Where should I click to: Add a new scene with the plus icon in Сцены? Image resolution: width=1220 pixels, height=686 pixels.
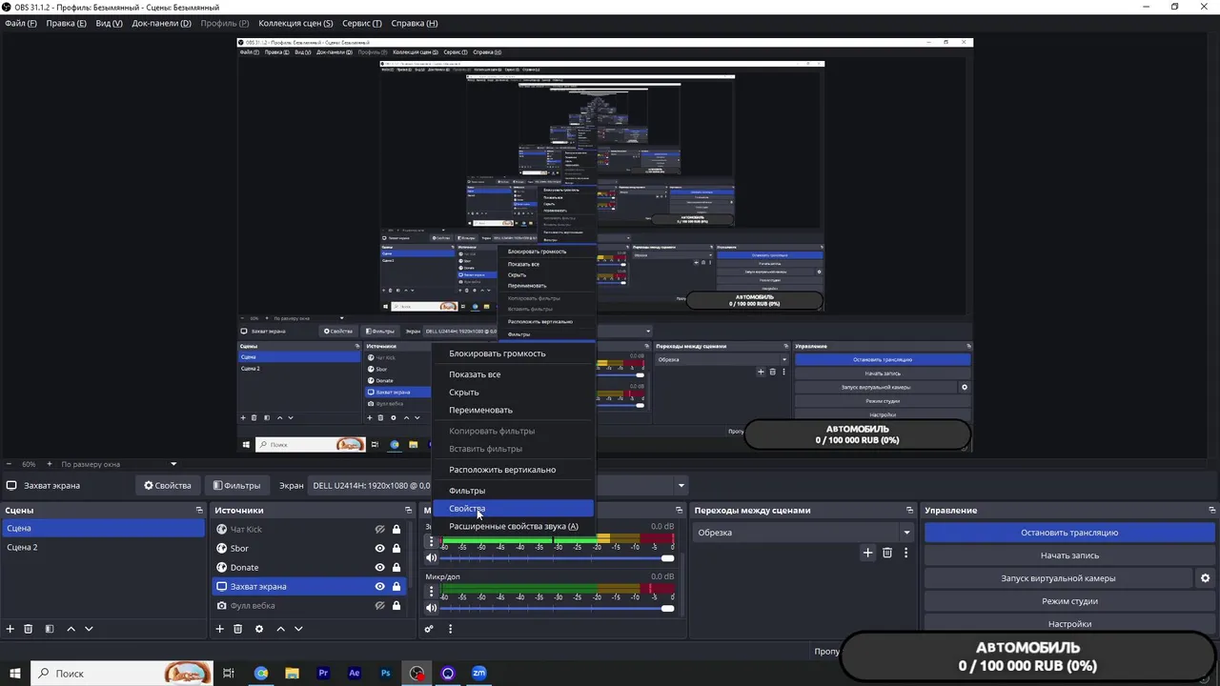(10, 629)
